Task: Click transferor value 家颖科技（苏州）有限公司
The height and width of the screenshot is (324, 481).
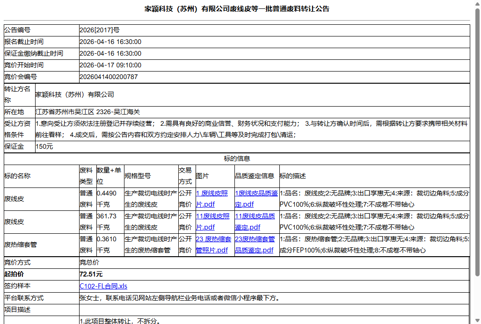Action: tap(74, 94)
